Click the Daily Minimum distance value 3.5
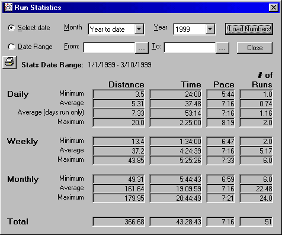Screen dimensions: 282x235 [x=118, y=94]
